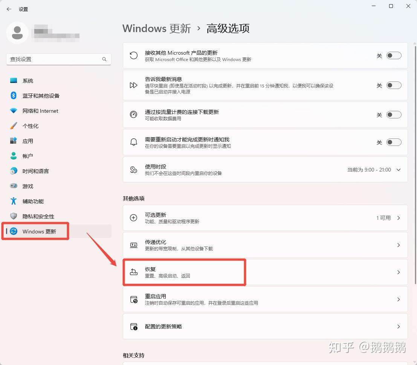Go to 蓝牙和其他设备 settings

point(58,95)
